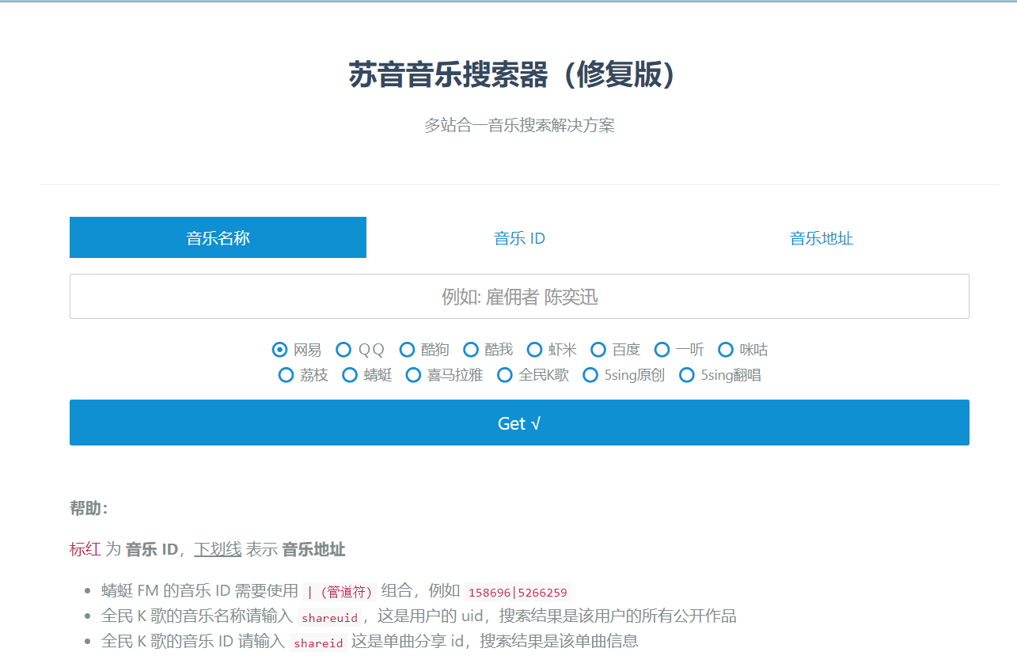Choose 酷我 as the search source
The width and height of the screenshot is (1017, 671).
pos(471,349)
